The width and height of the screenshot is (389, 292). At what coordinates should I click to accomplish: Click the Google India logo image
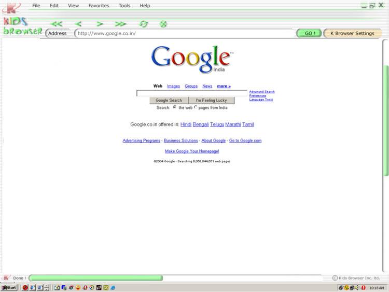(x=192, y=60)
